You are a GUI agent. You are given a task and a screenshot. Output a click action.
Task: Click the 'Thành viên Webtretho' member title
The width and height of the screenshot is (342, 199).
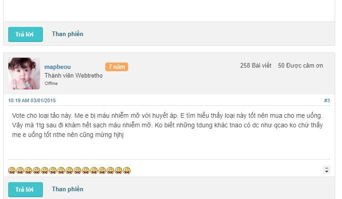pyautogui.click(x=73, y=75)
